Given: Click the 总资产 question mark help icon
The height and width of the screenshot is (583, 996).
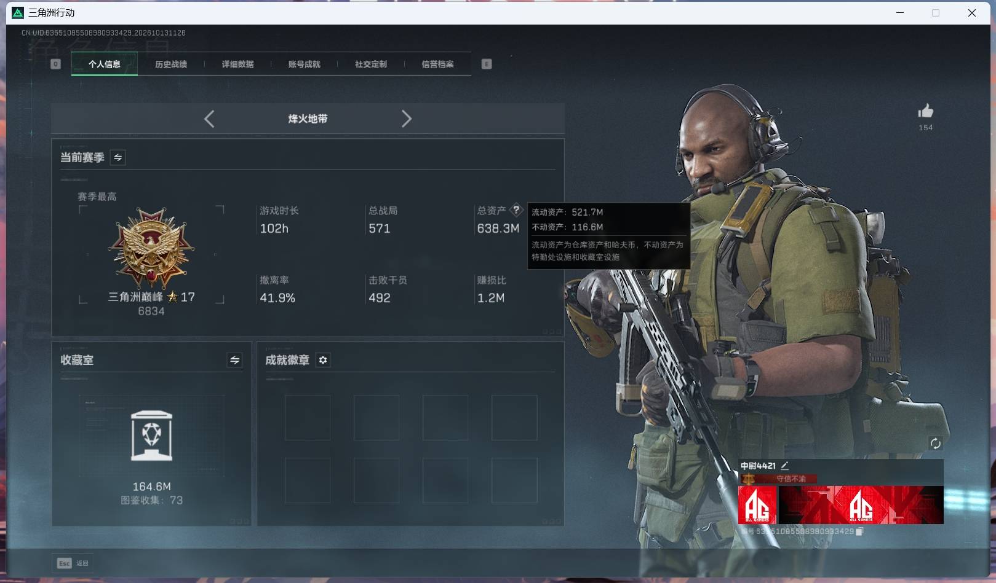Looking at the screenshot, I should coord(516,209).
